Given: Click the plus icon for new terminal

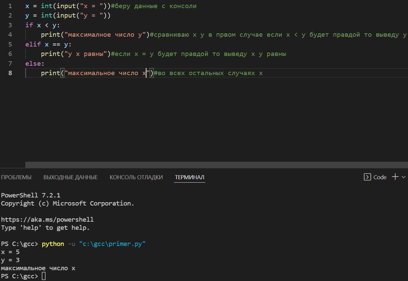Looking at the screenshot, I should point(395,177).
